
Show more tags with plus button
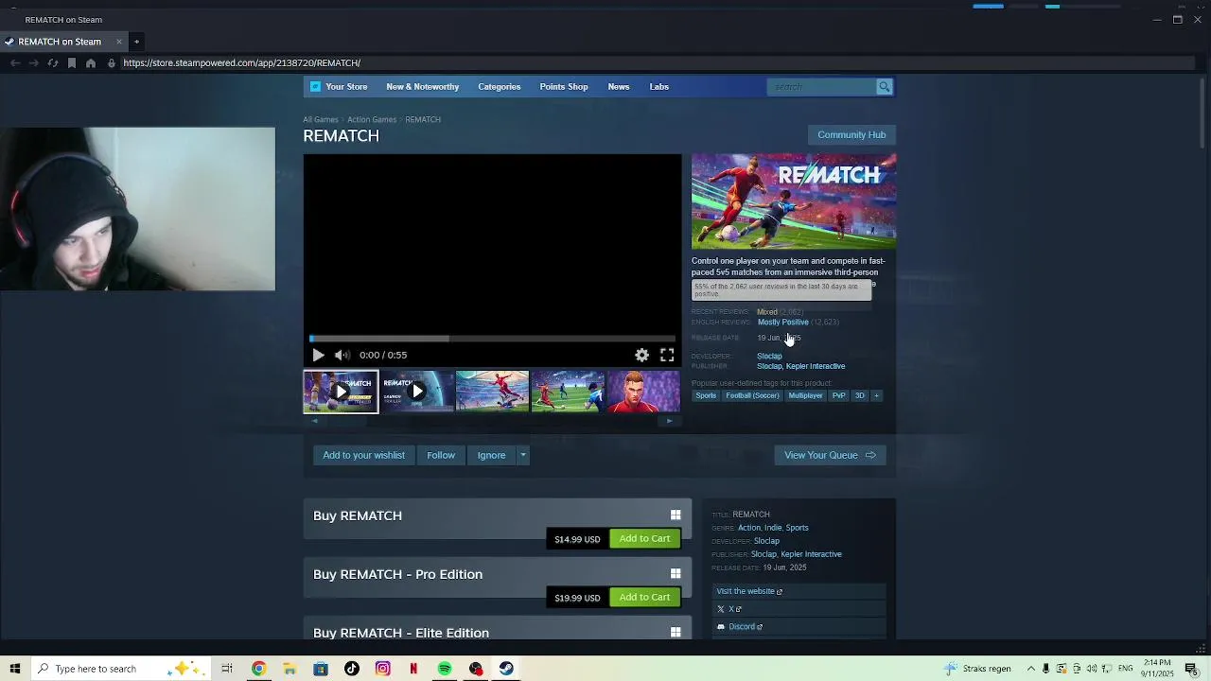point(876,395)
